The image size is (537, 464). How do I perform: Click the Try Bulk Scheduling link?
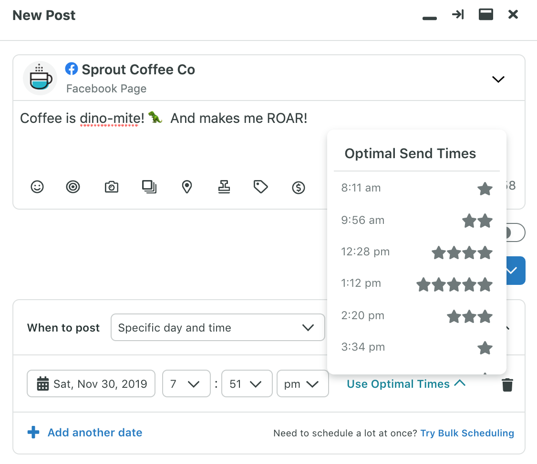coord(467,434)
